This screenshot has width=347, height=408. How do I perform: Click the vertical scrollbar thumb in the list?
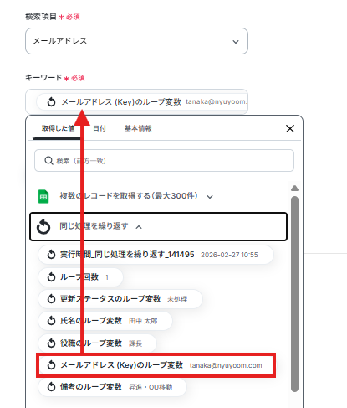(294, 294)
